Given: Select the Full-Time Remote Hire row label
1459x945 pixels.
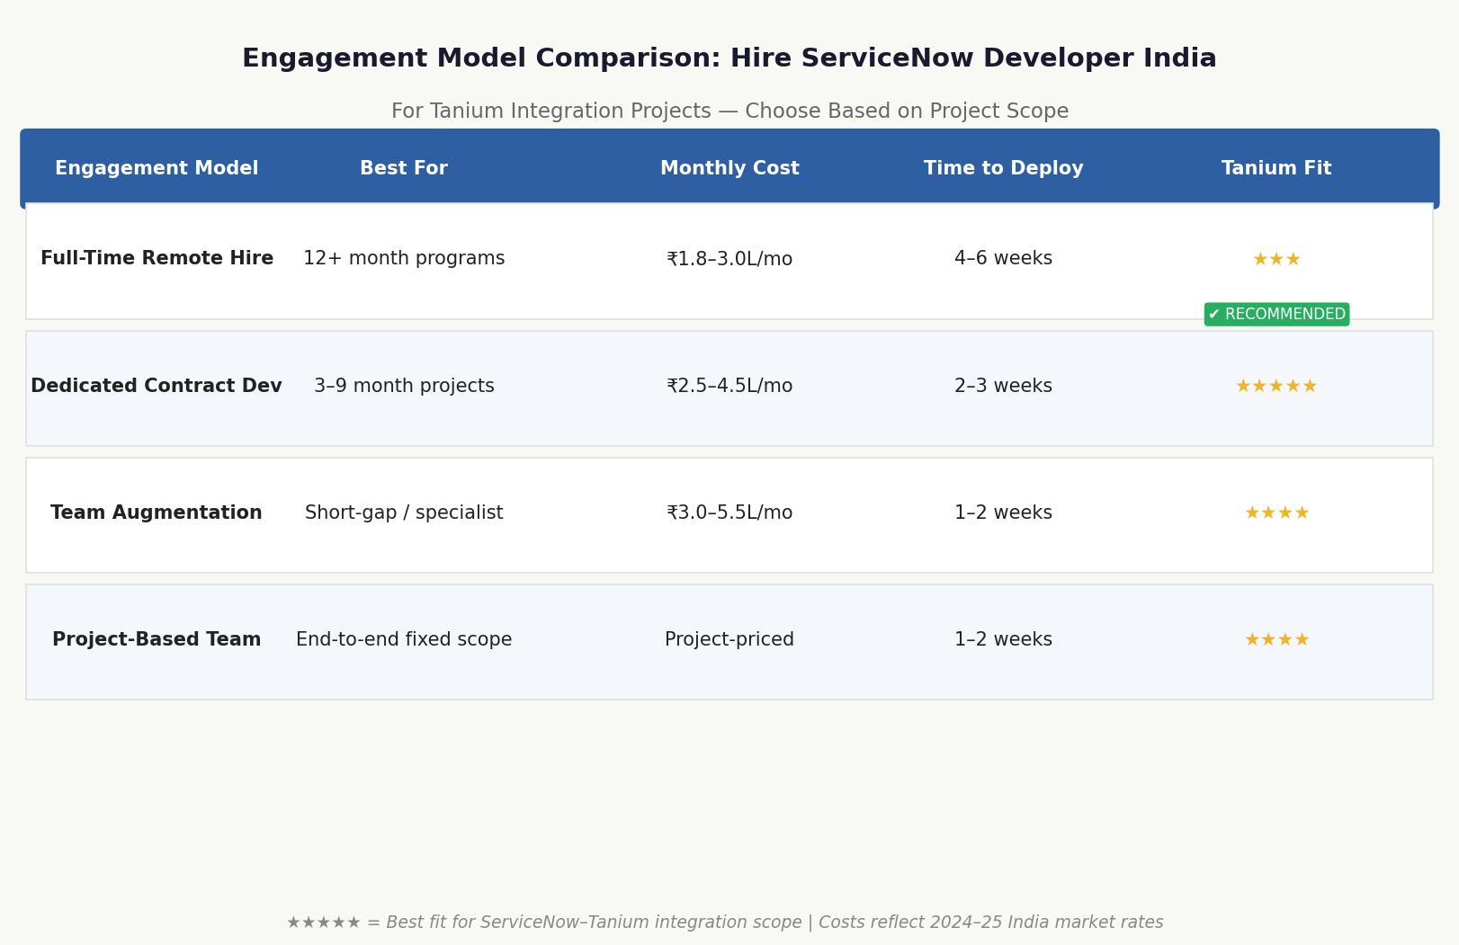Looking at the screenshot, I should point(157,259).
